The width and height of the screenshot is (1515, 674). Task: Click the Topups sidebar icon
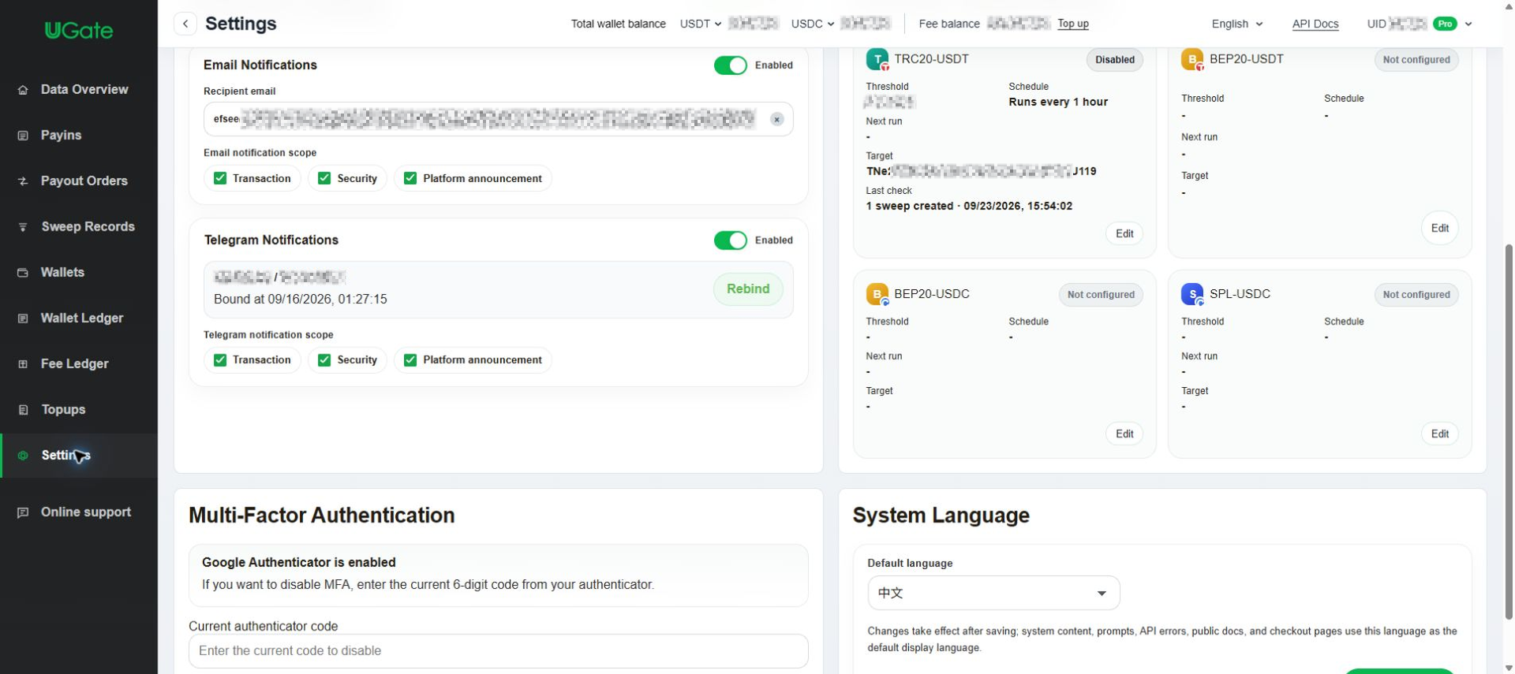23,410
